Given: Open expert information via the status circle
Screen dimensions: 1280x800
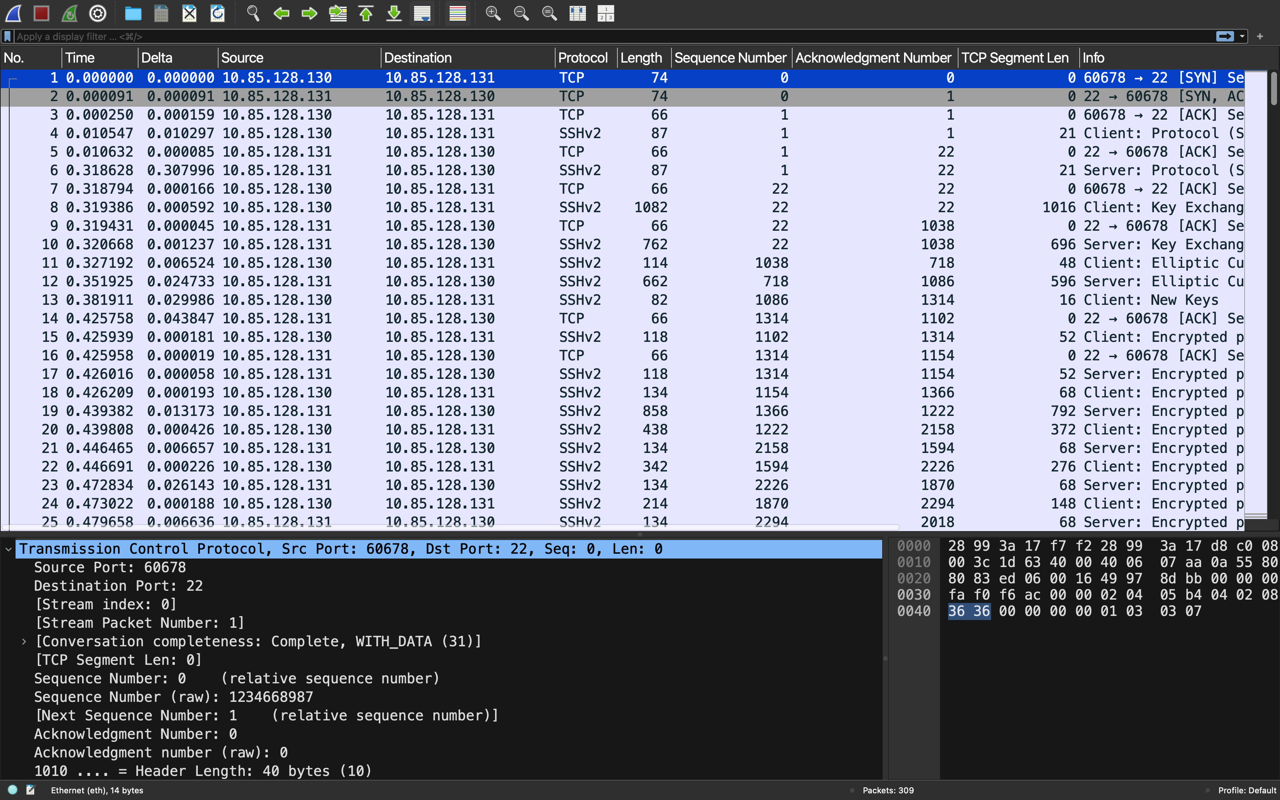Looking at the screenshot, I should coord(13,790).
